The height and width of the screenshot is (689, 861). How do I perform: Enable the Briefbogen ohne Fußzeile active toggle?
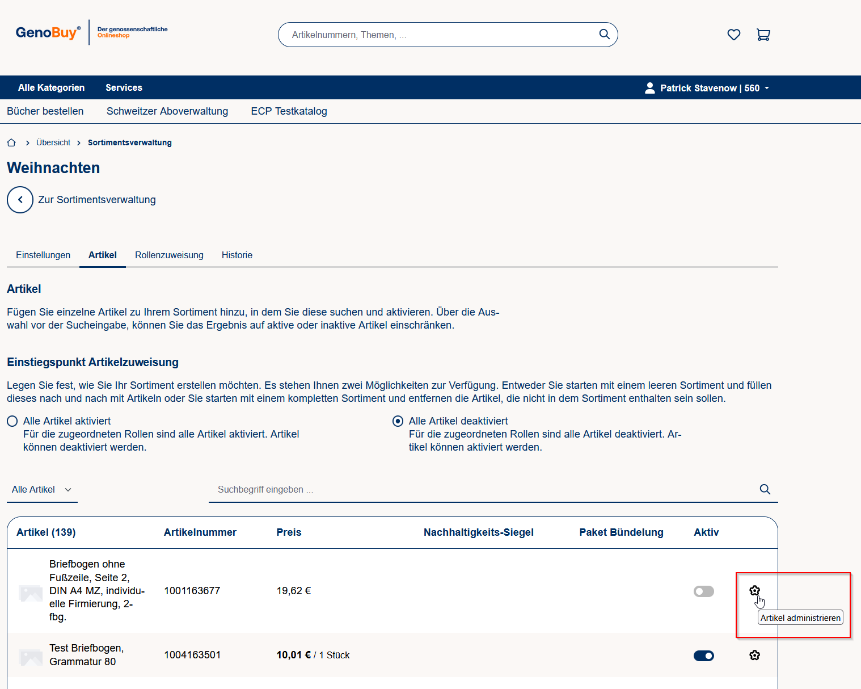point(703,591)
